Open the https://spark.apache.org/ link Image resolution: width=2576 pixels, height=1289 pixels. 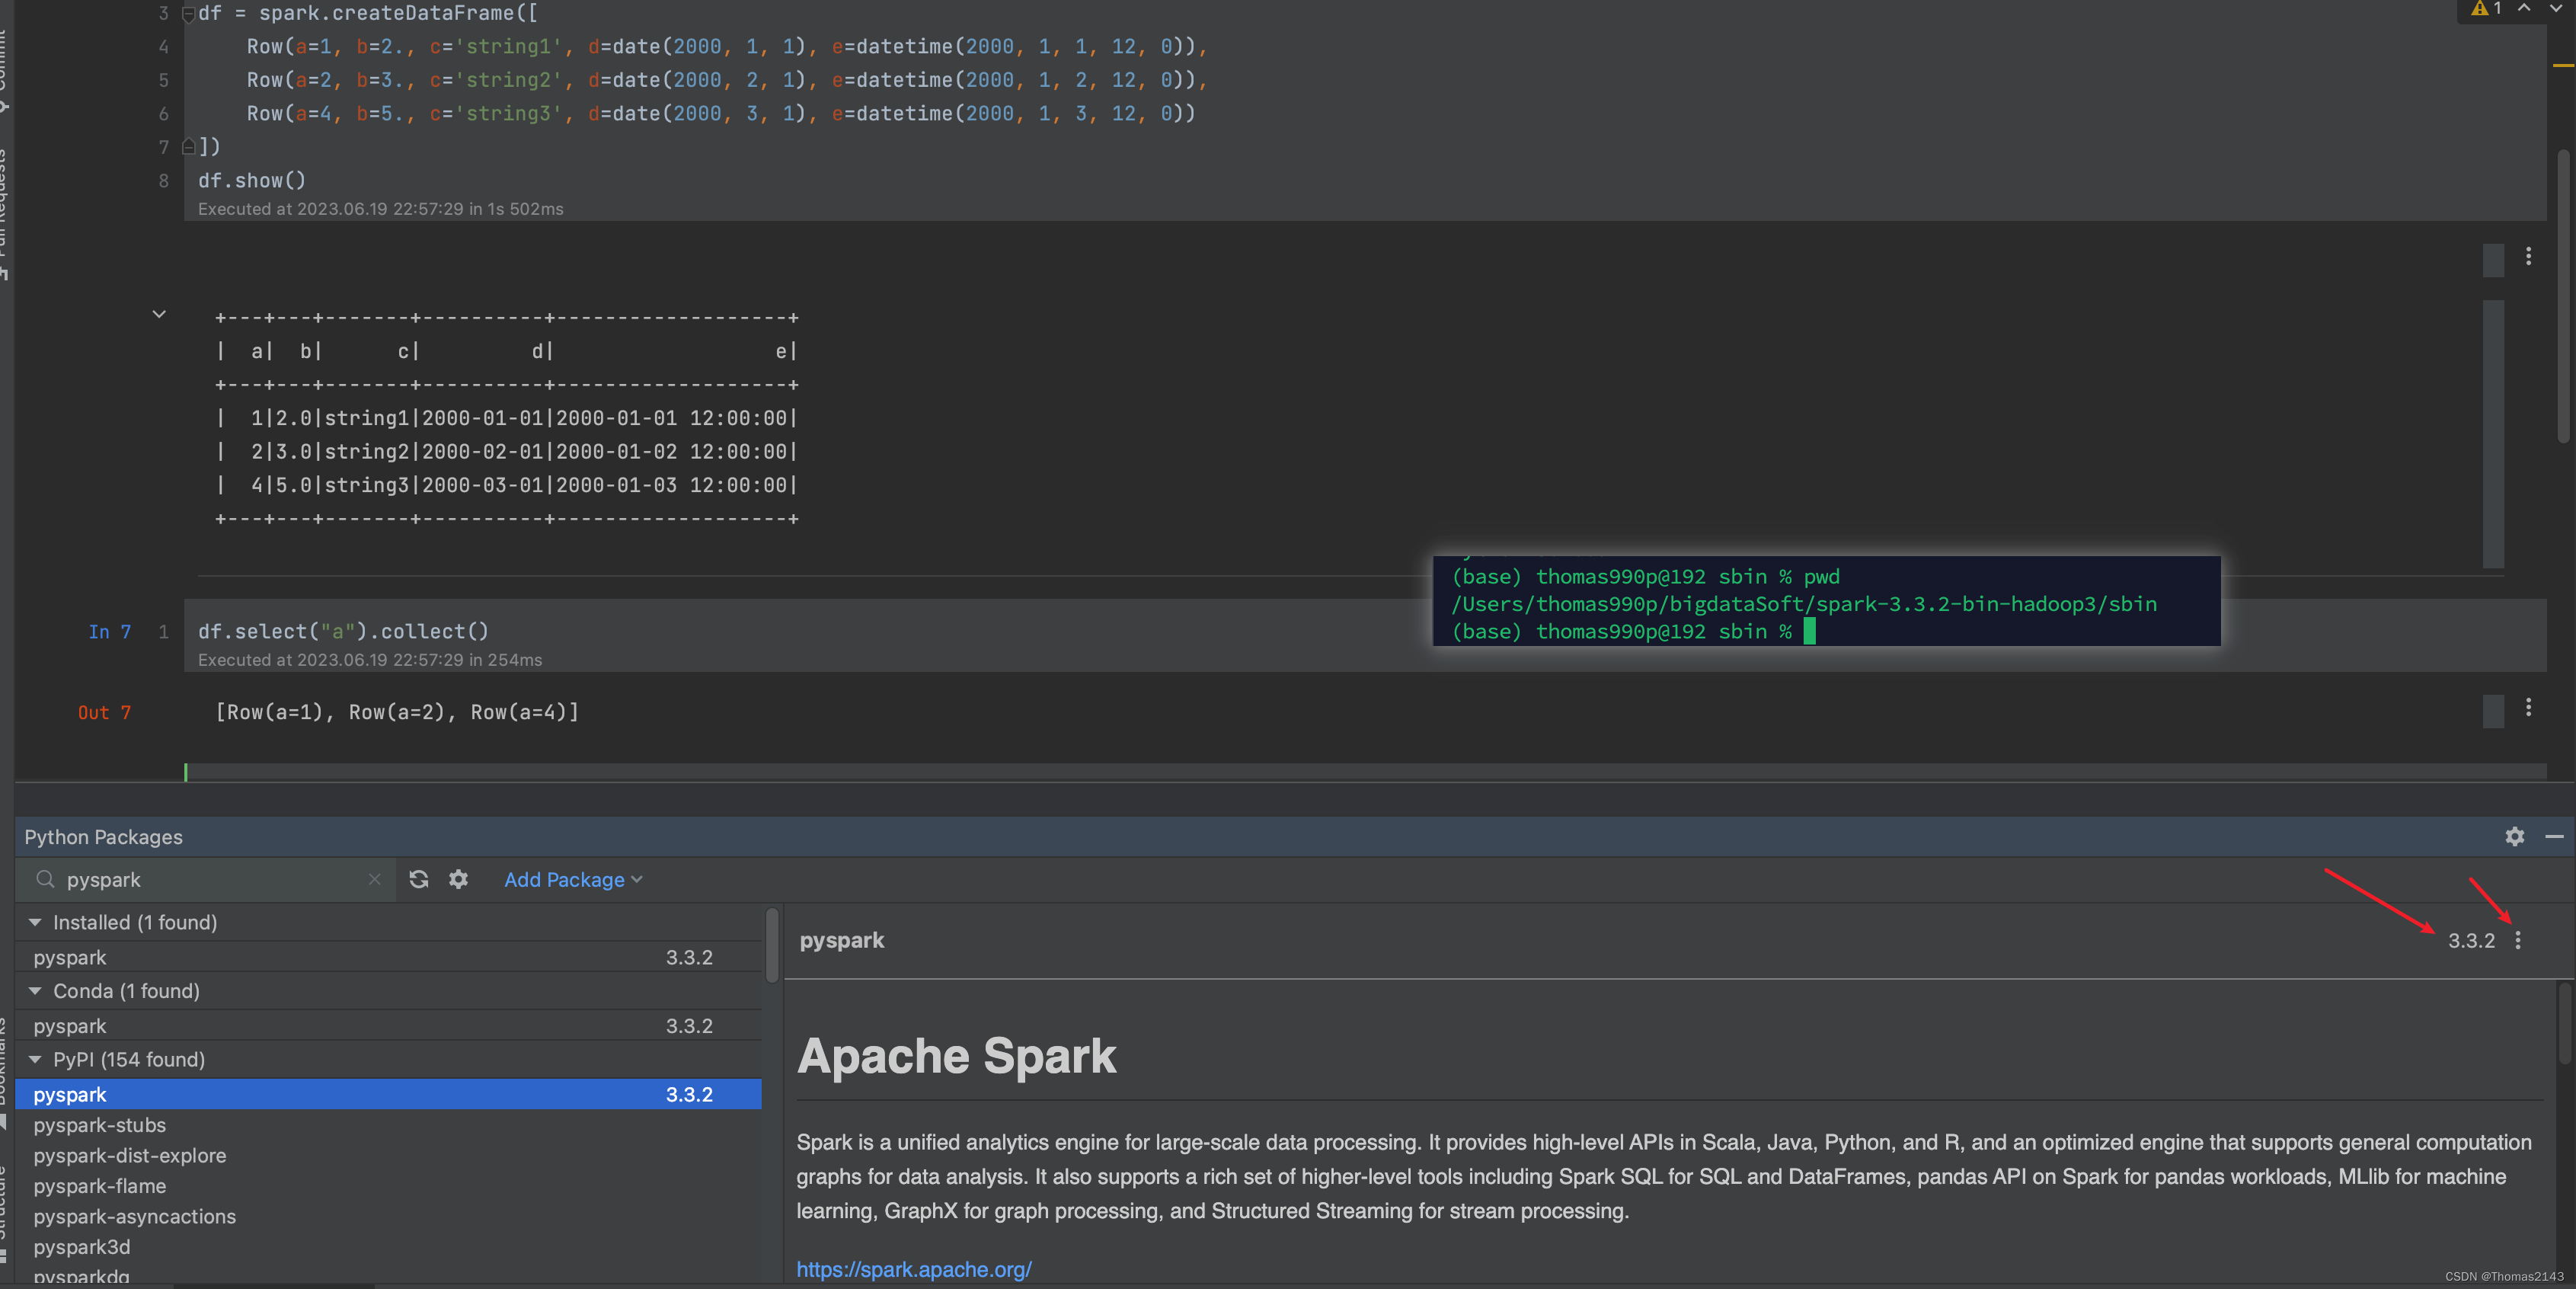[913, 1269]
